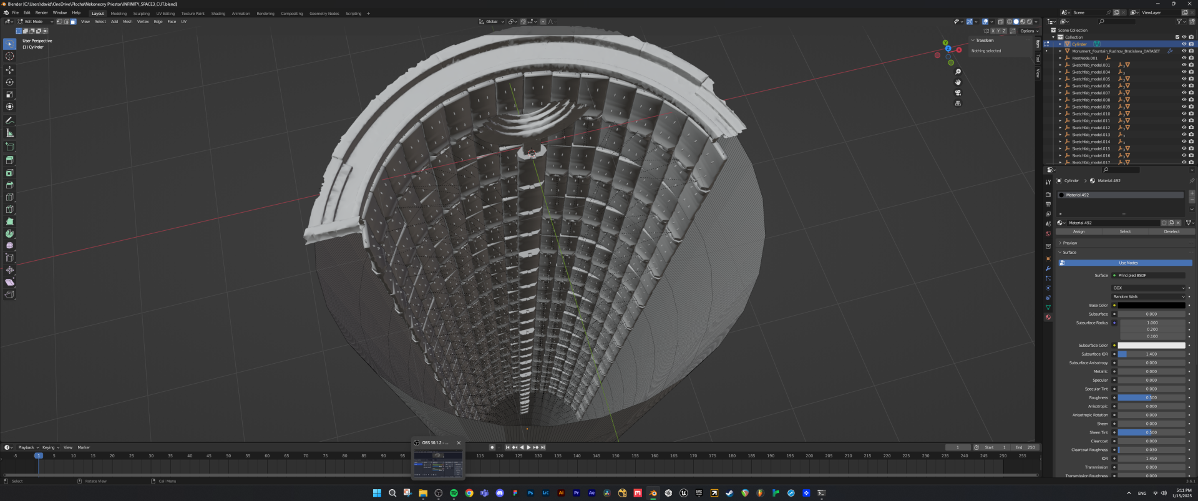The height and width of the screenshot is (501, 1198).
Task: Open the Edit Mode dropdown
Action: pos(35,22)
